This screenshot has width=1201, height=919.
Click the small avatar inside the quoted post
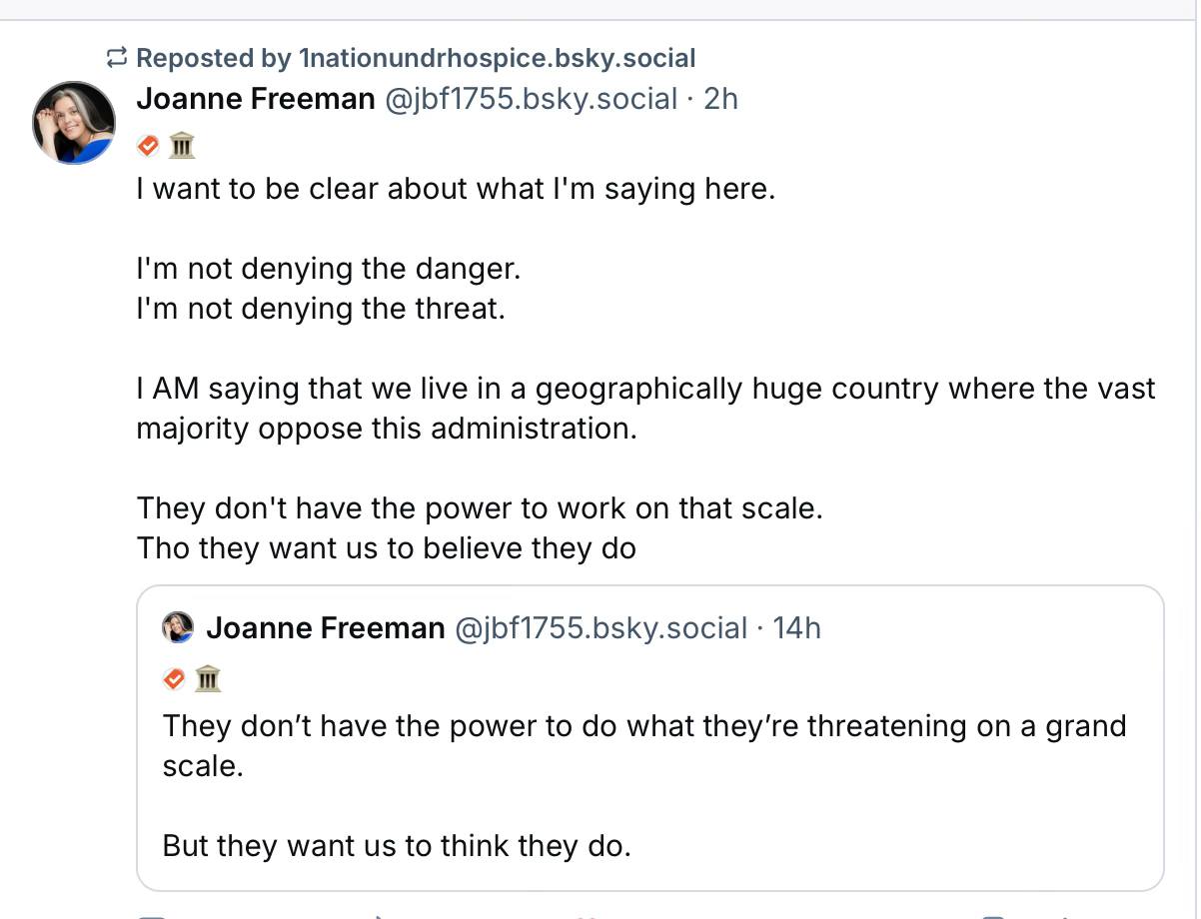tap(178, 628)
